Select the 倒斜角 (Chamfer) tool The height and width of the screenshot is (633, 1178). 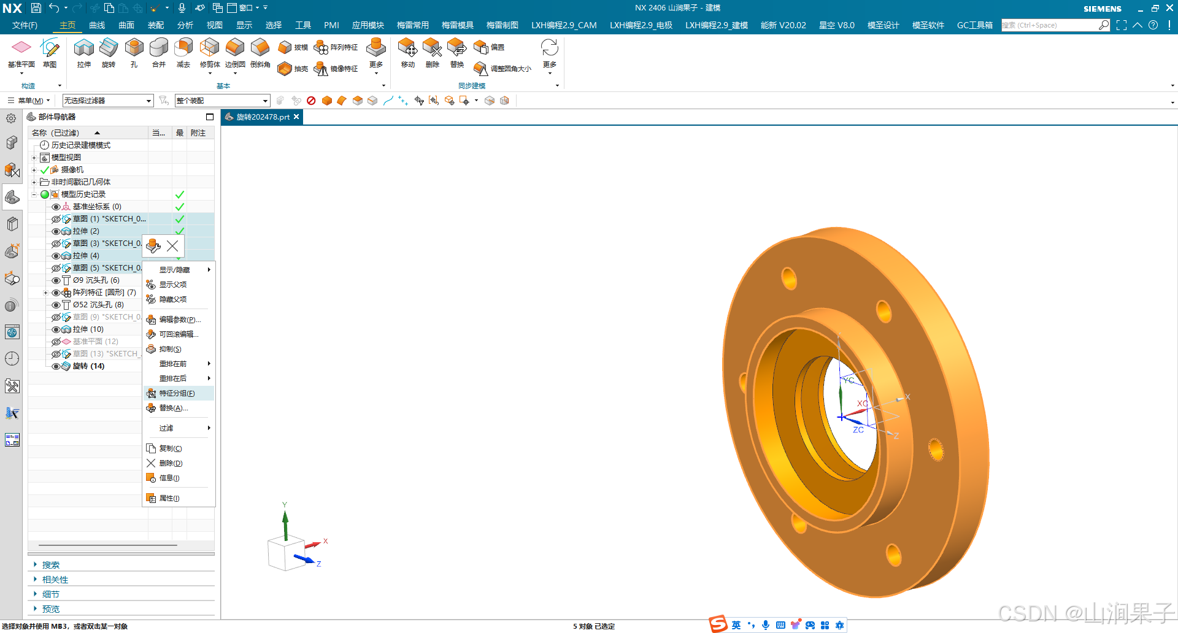260,53
